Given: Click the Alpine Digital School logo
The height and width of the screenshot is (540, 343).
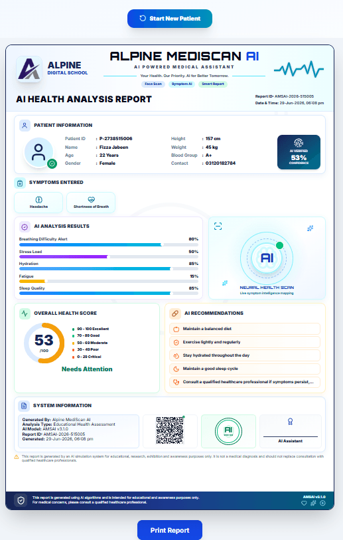Looking at the screenshot, I should pos(29,69).
